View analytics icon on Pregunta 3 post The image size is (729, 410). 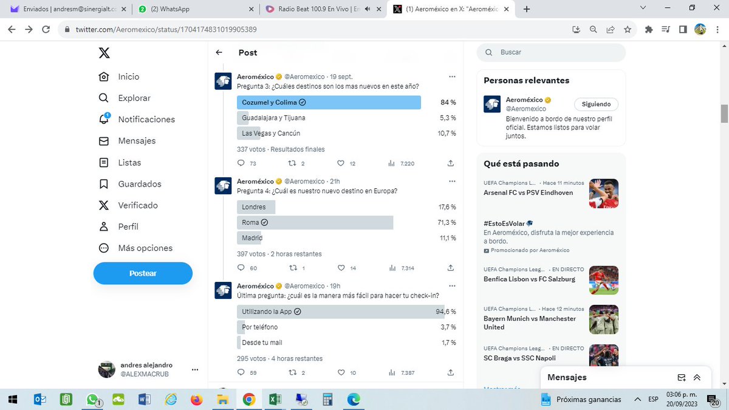point(392,163)
